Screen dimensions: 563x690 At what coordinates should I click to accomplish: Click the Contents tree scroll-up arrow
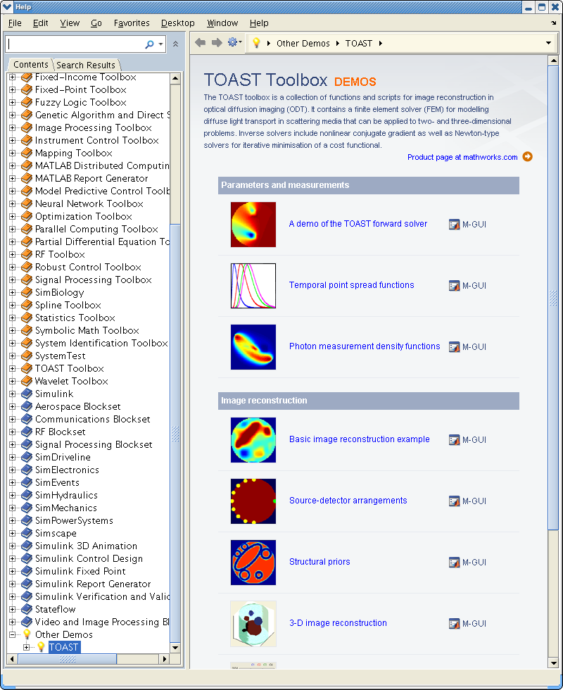tap(175, 78)
